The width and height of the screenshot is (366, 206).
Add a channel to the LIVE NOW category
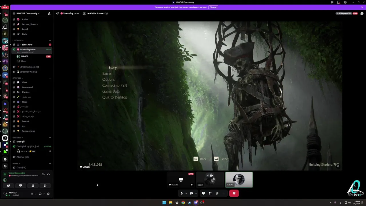coord(50,40)
